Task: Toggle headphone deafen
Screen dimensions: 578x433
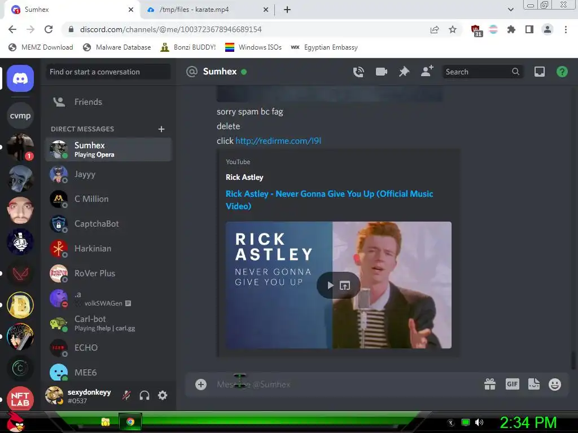Action: [x=144, y=395]
